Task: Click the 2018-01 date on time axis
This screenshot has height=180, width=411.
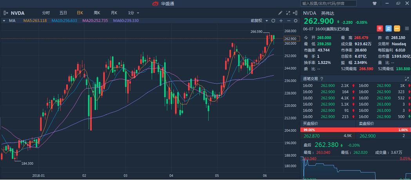Action: pos(38,175)
